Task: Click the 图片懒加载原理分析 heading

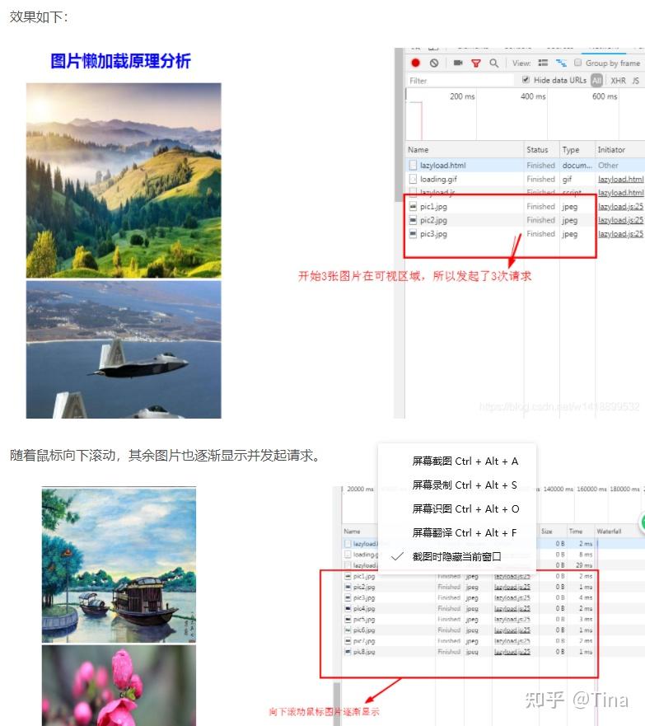Action: (121, 61)
